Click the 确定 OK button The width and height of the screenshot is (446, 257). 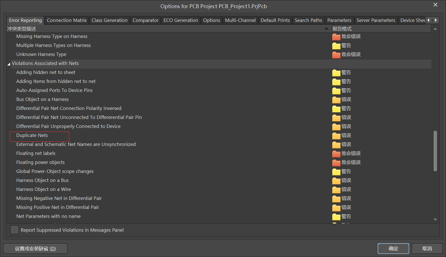pos(393,249)
